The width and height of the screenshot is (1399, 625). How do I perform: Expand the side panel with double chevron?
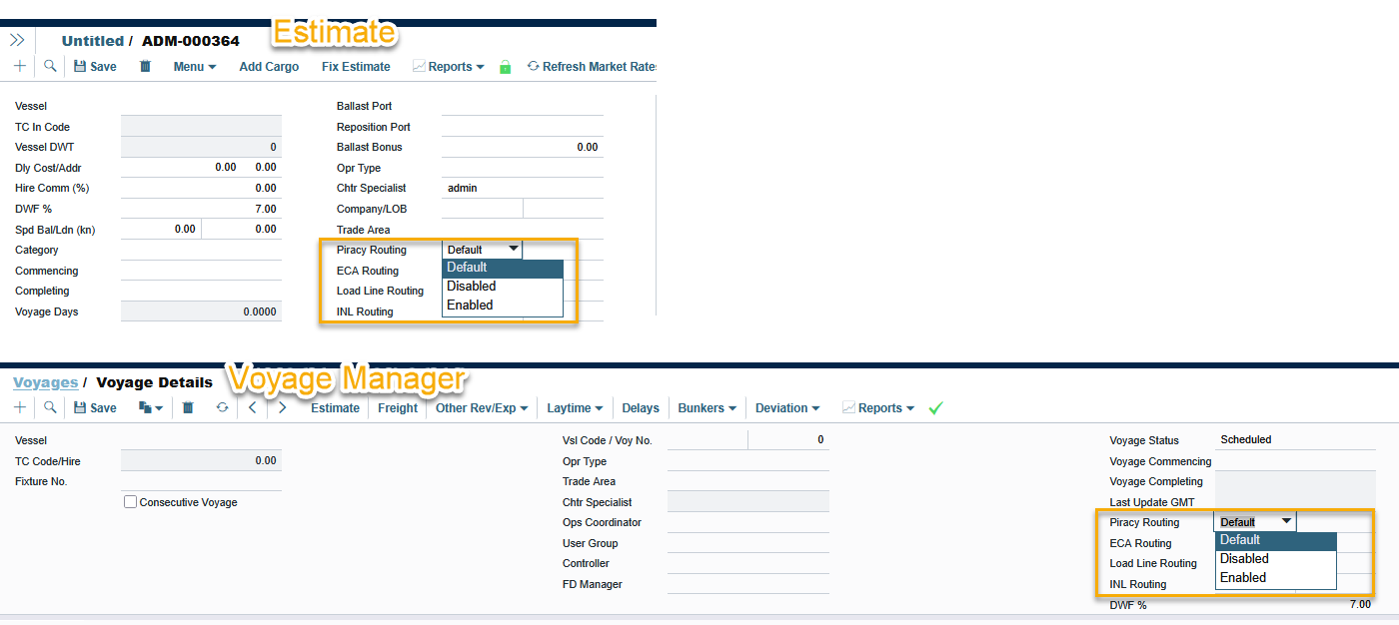pyautogui.click(x=17, y=41)
